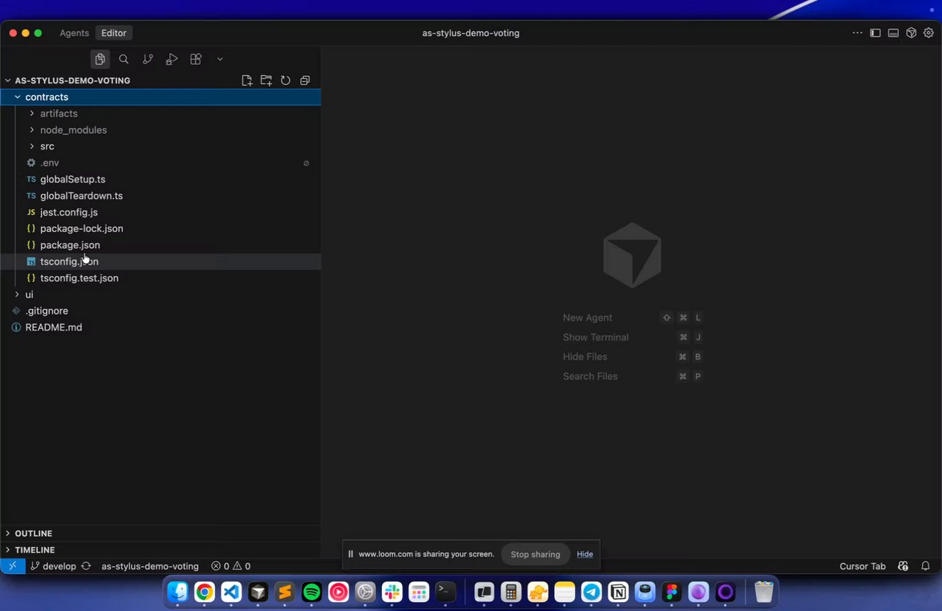
Task: Open Visual Studio Code from the Dock
Action: pos(231,592)
